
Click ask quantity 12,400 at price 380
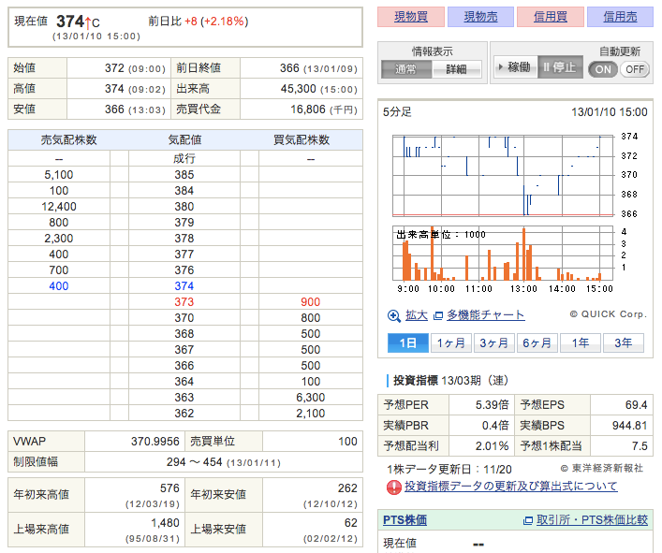[59, 207]
